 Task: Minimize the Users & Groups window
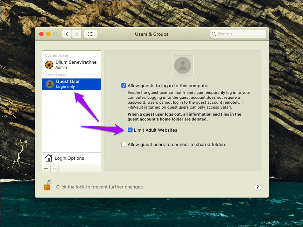(48, 34)
